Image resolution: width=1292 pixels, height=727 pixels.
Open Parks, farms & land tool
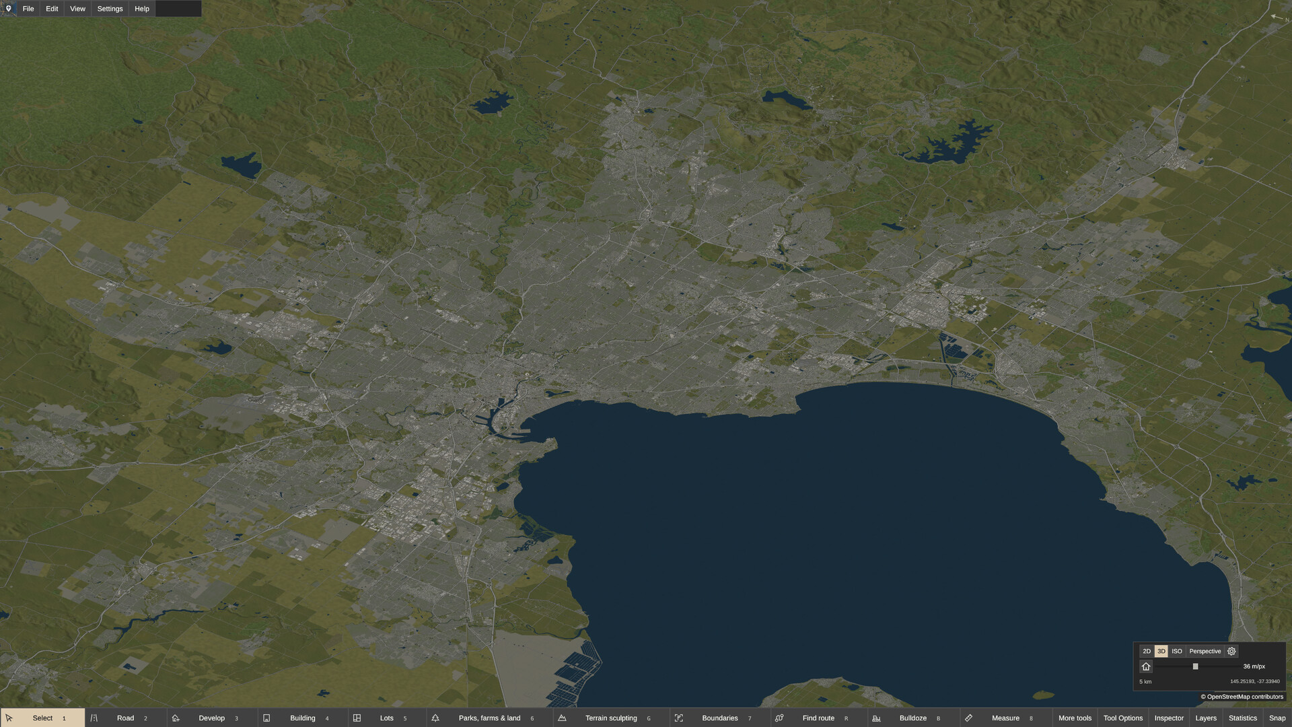pyautogui.click(x=489, y=718)
